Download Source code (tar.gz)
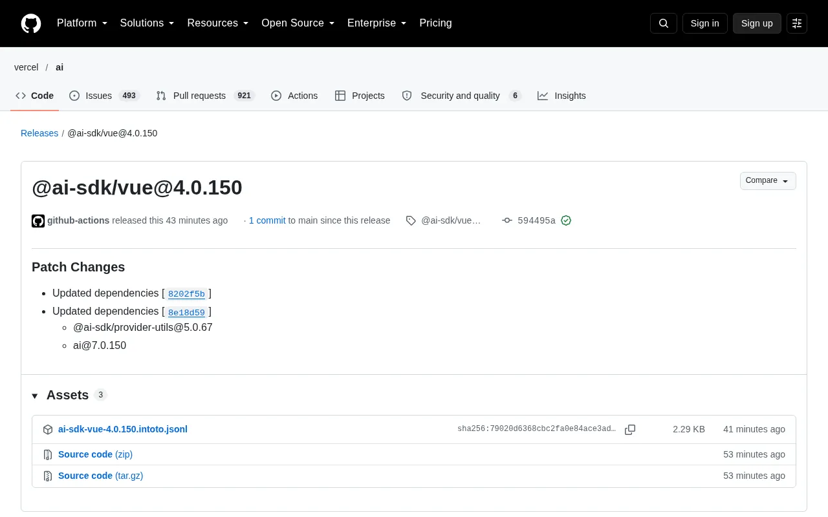 [x=100, y=476]
